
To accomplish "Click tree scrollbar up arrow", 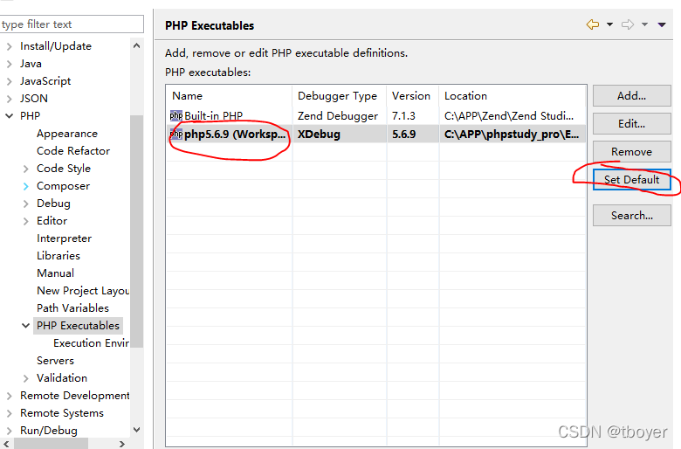I will (136, 45).
